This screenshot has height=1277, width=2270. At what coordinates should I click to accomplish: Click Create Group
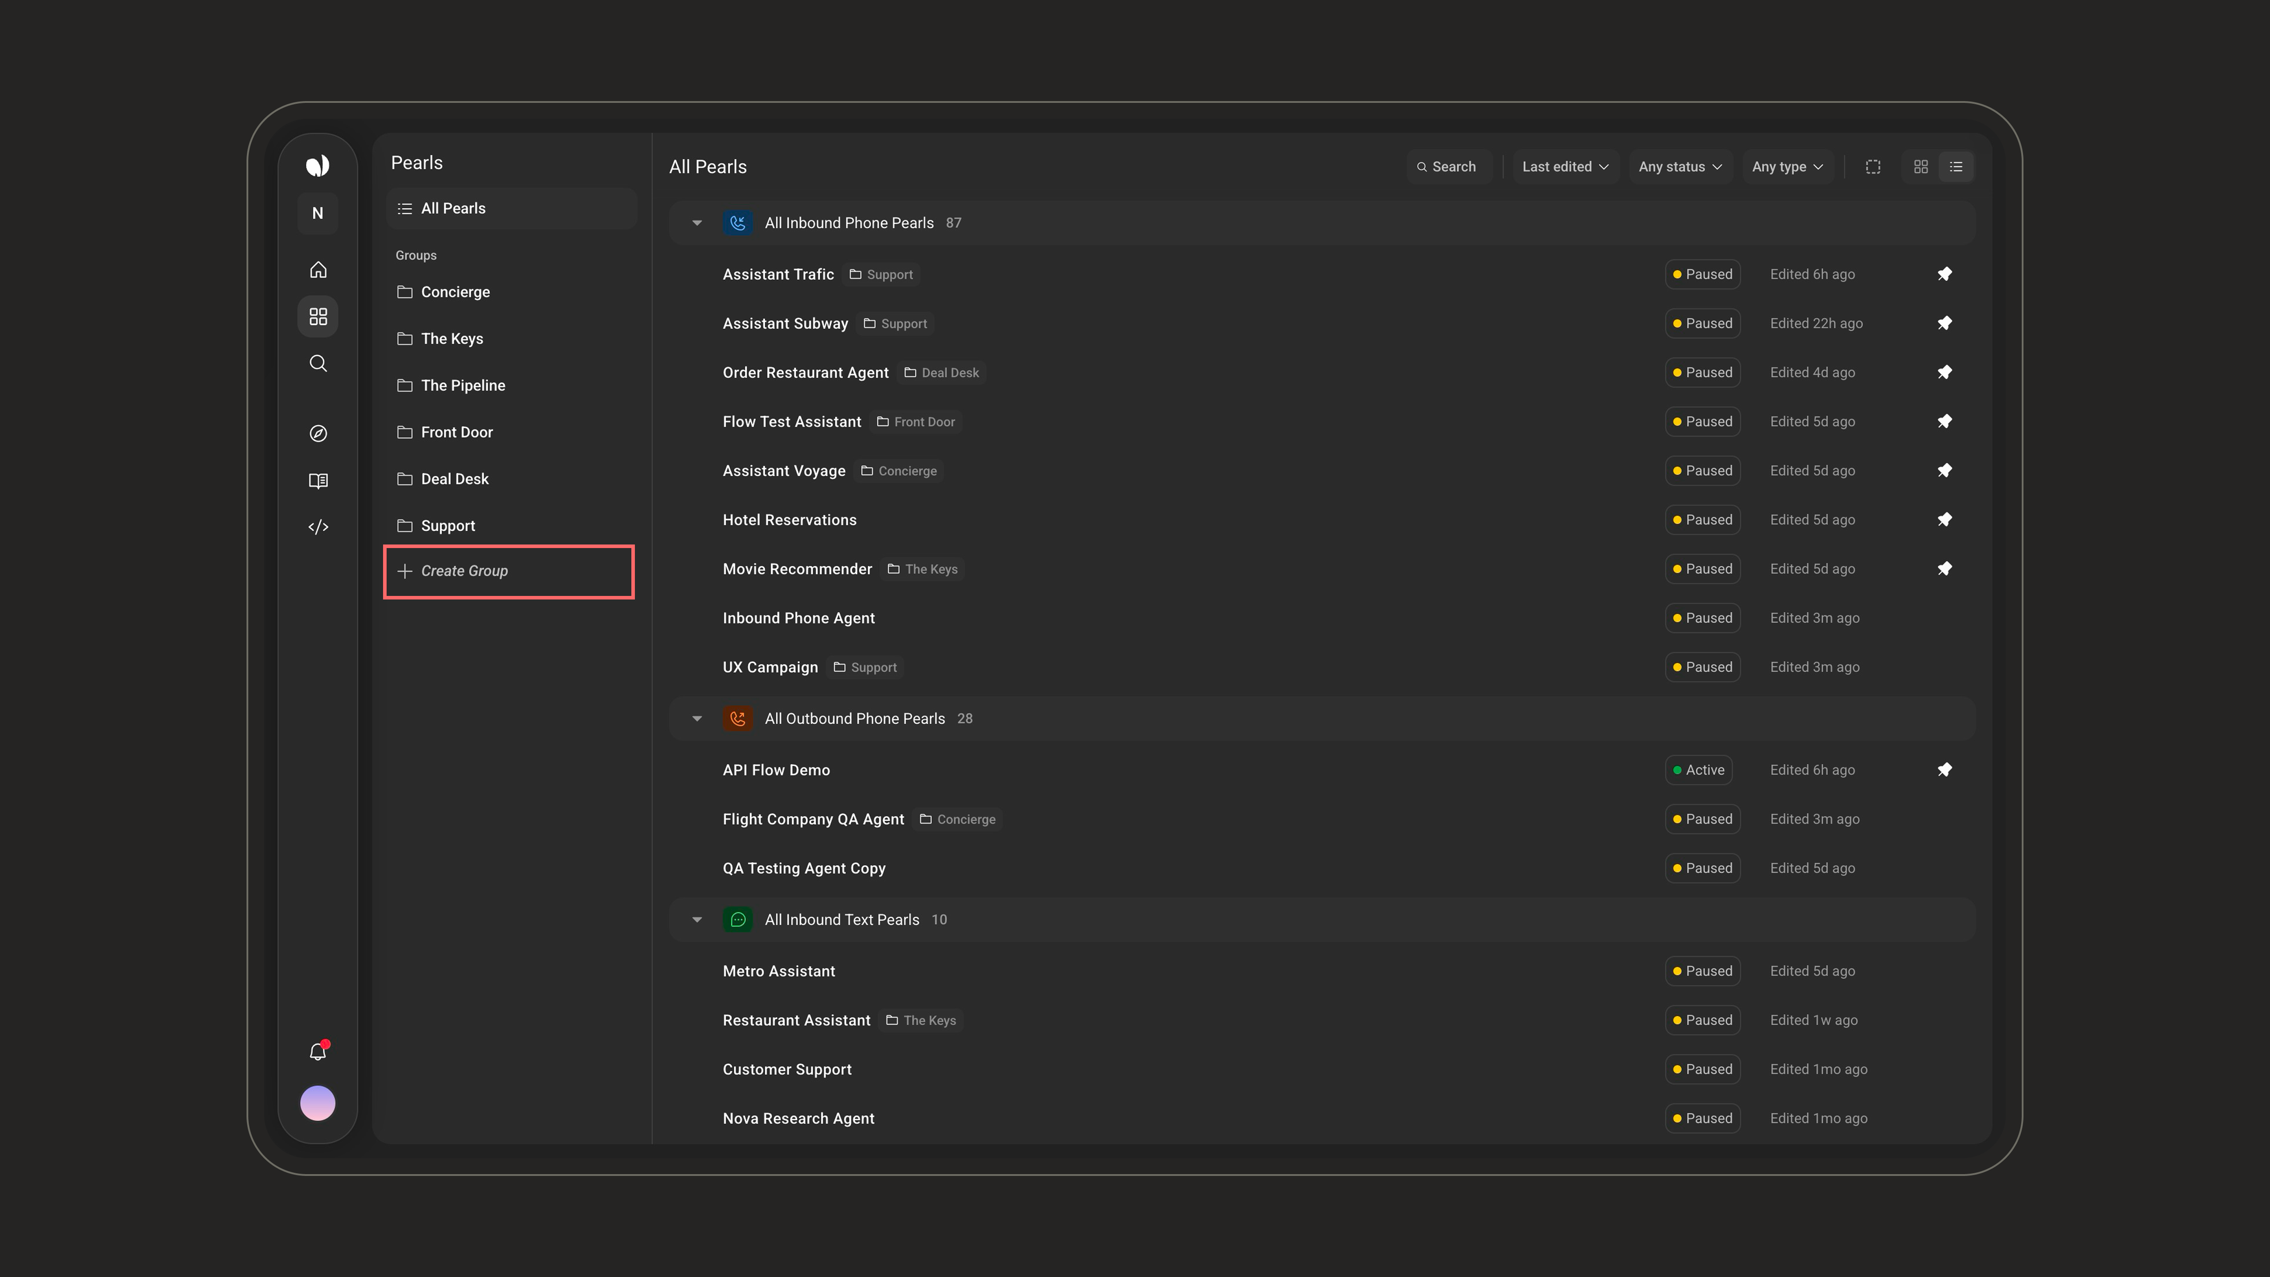(x=509, y=571)
